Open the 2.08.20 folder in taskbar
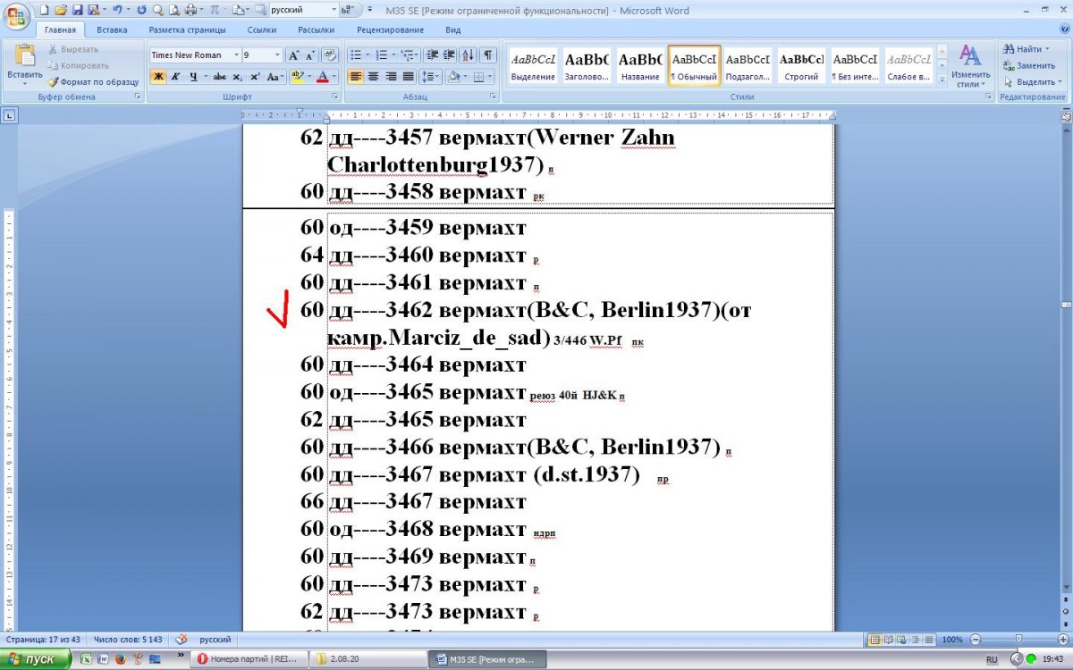The height and width of the screenshot is (670, 1073). 367,659
